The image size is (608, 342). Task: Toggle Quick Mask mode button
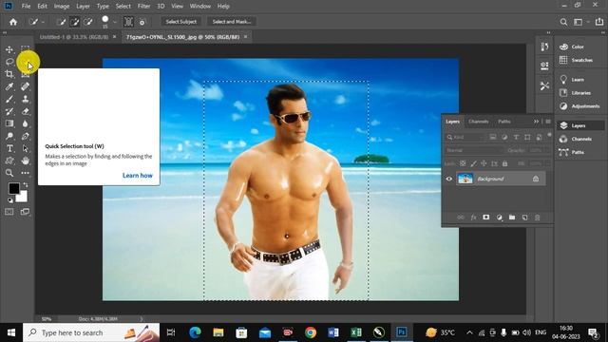point(9,212)
